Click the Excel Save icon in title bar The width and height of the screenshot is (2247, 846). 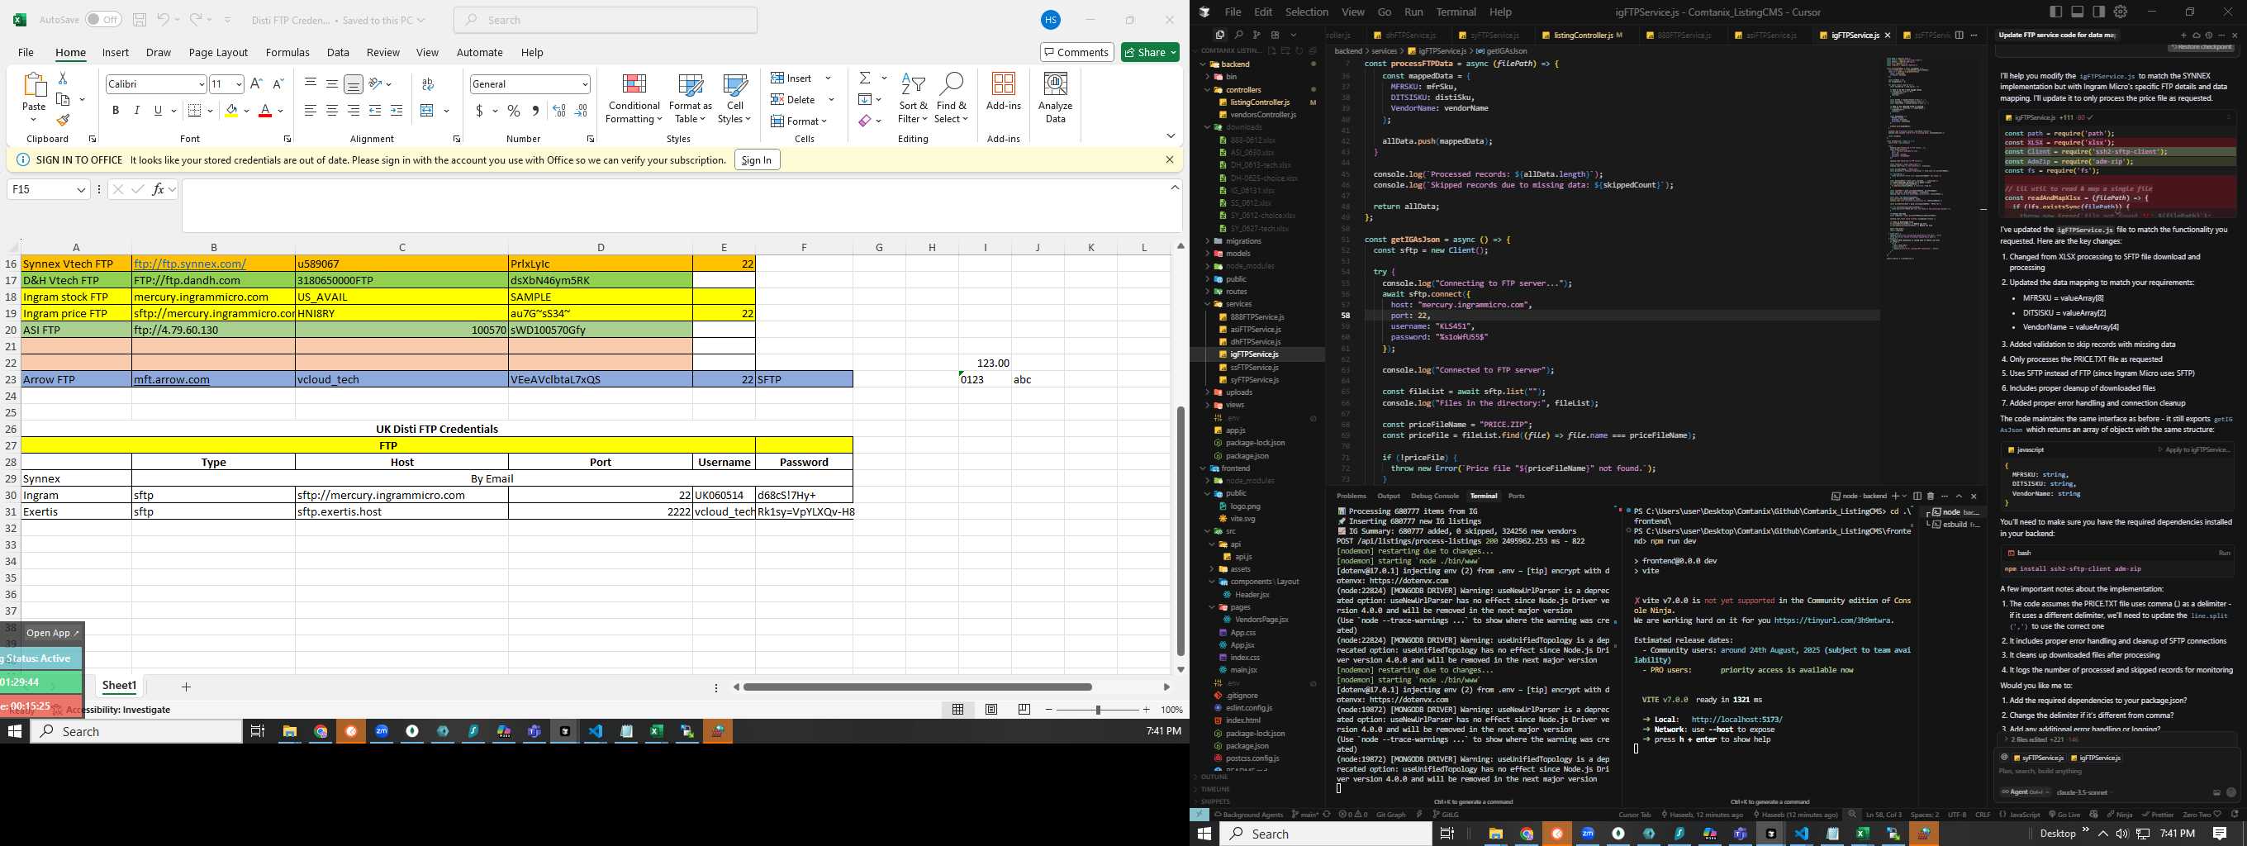coord(140,19)
